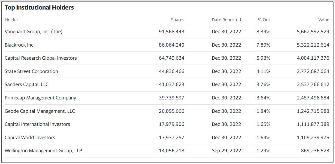
Task: Click value 2,772,687,064
Action: [313, 71]
